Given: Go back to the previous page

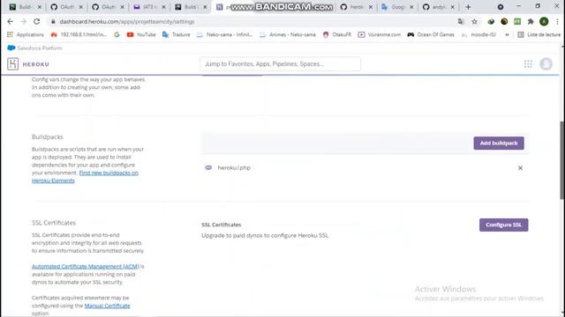Looking at the screenshot, I should click(x=10, y=21).
